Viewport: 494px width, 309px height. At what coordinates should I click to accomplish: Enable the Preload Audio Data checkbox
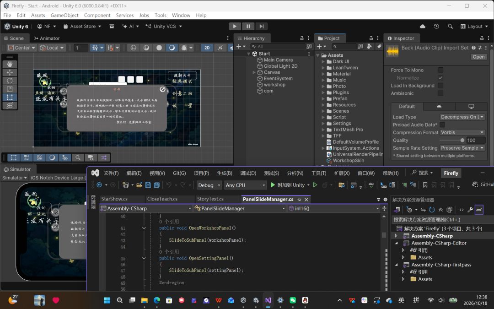tap(442, 125)
